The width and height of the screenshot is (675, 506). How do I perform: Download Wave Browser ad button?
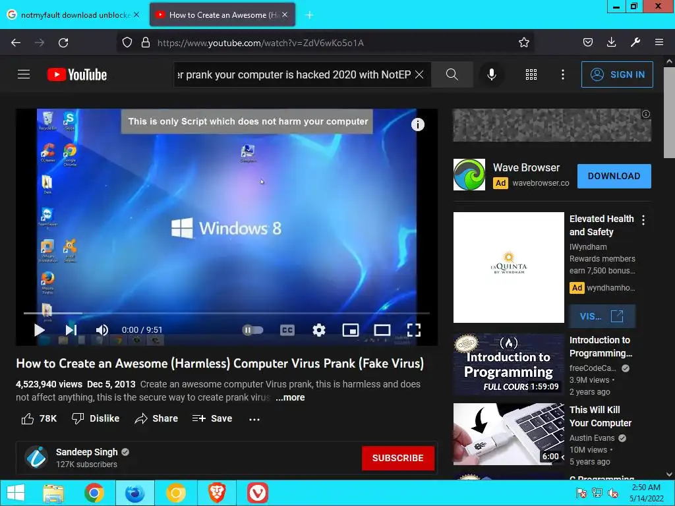click(x=614, y=176)
